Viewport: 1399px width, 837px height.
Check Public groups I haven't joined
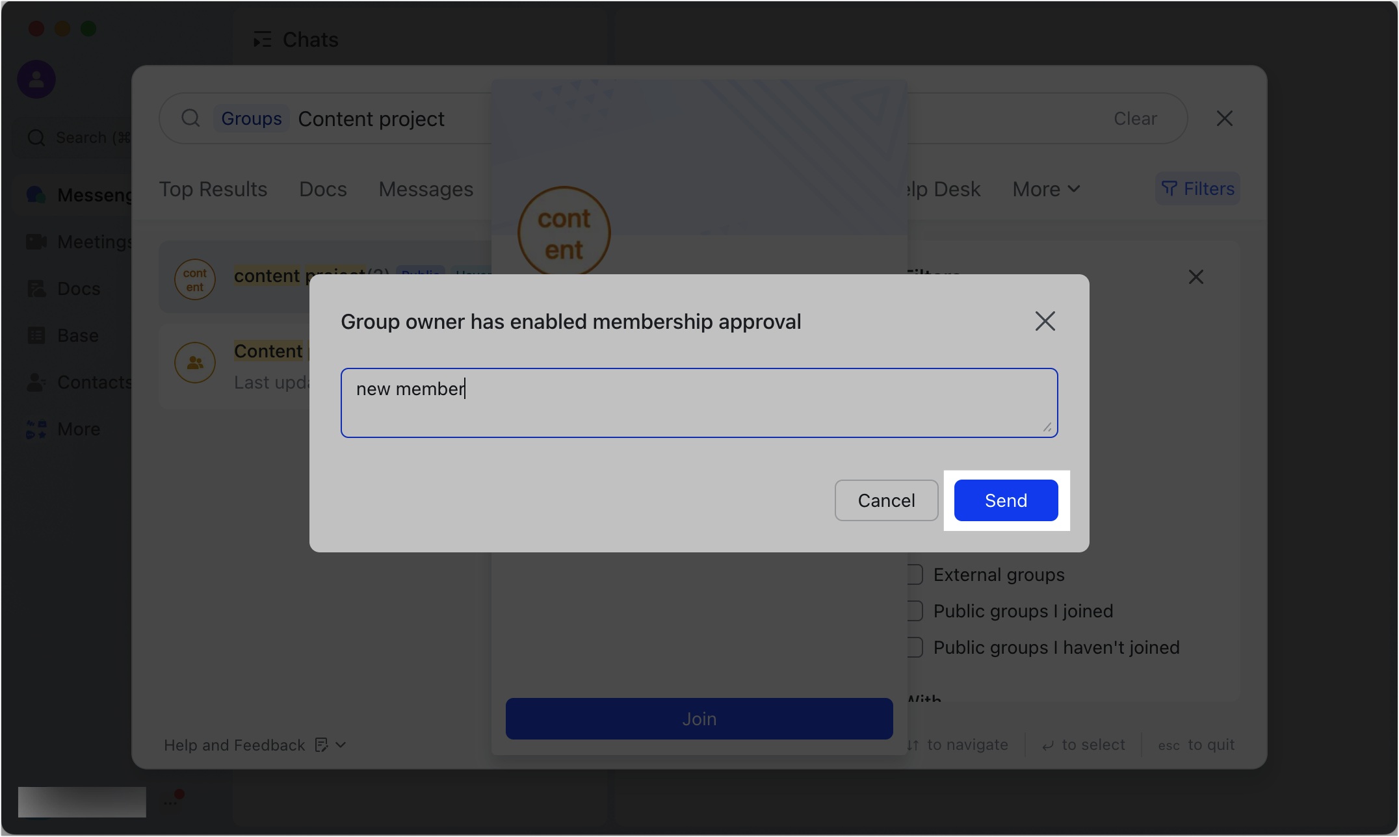915,647
